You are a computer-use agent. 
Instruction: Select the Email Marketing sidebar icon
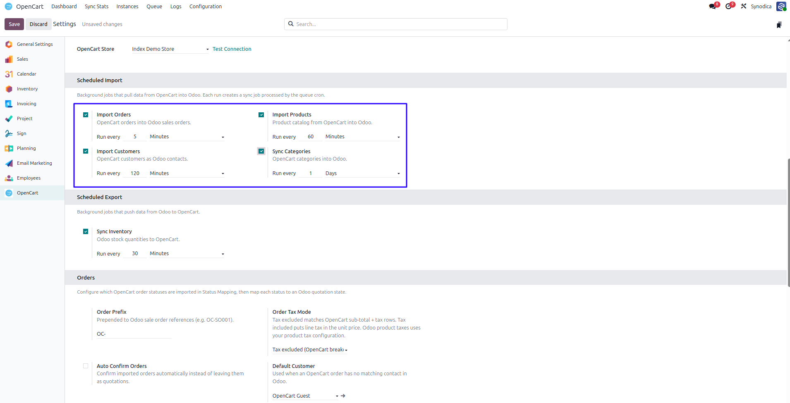pos(9,163)
